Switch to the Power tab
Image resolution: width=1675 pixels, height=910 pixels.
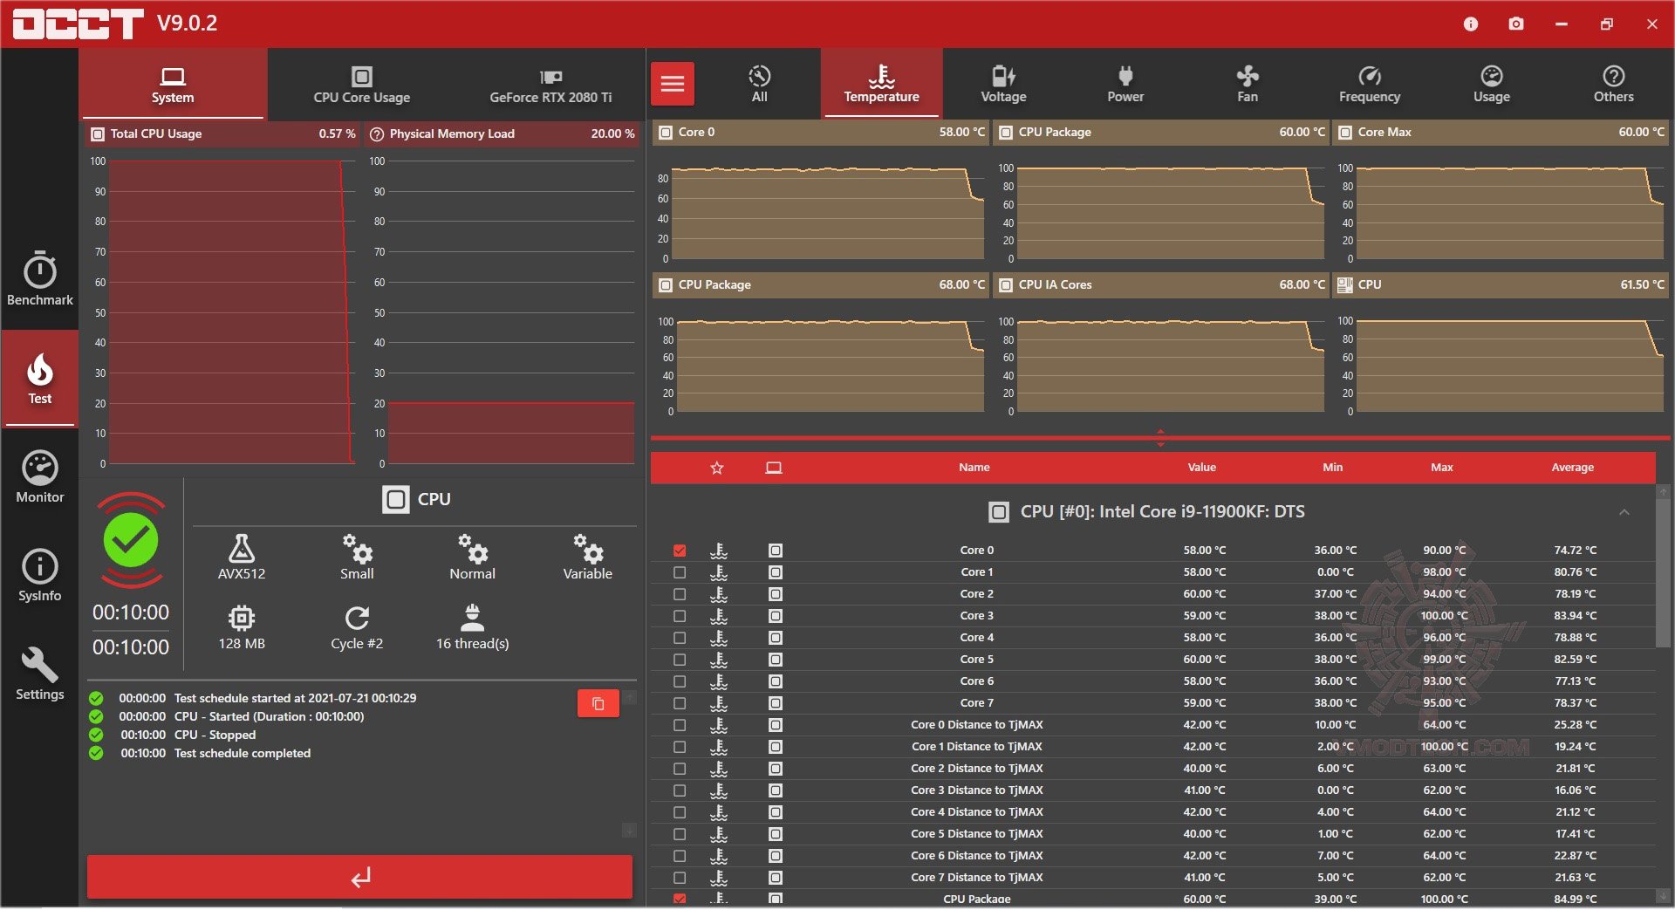pos(1125,85)
